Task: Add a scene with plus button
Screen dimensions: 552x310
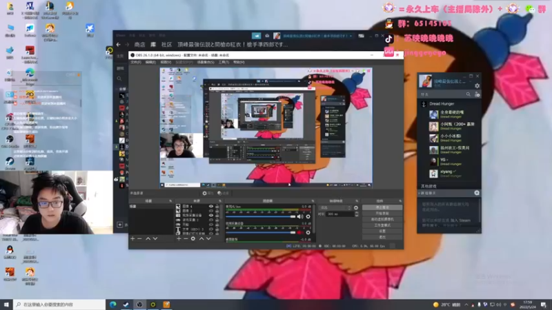Action: coord(132,238)
